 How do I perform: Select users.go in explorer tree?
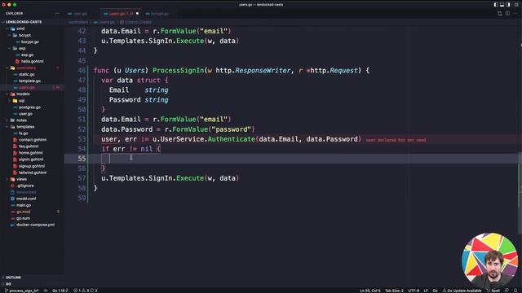tap(27, 87)
